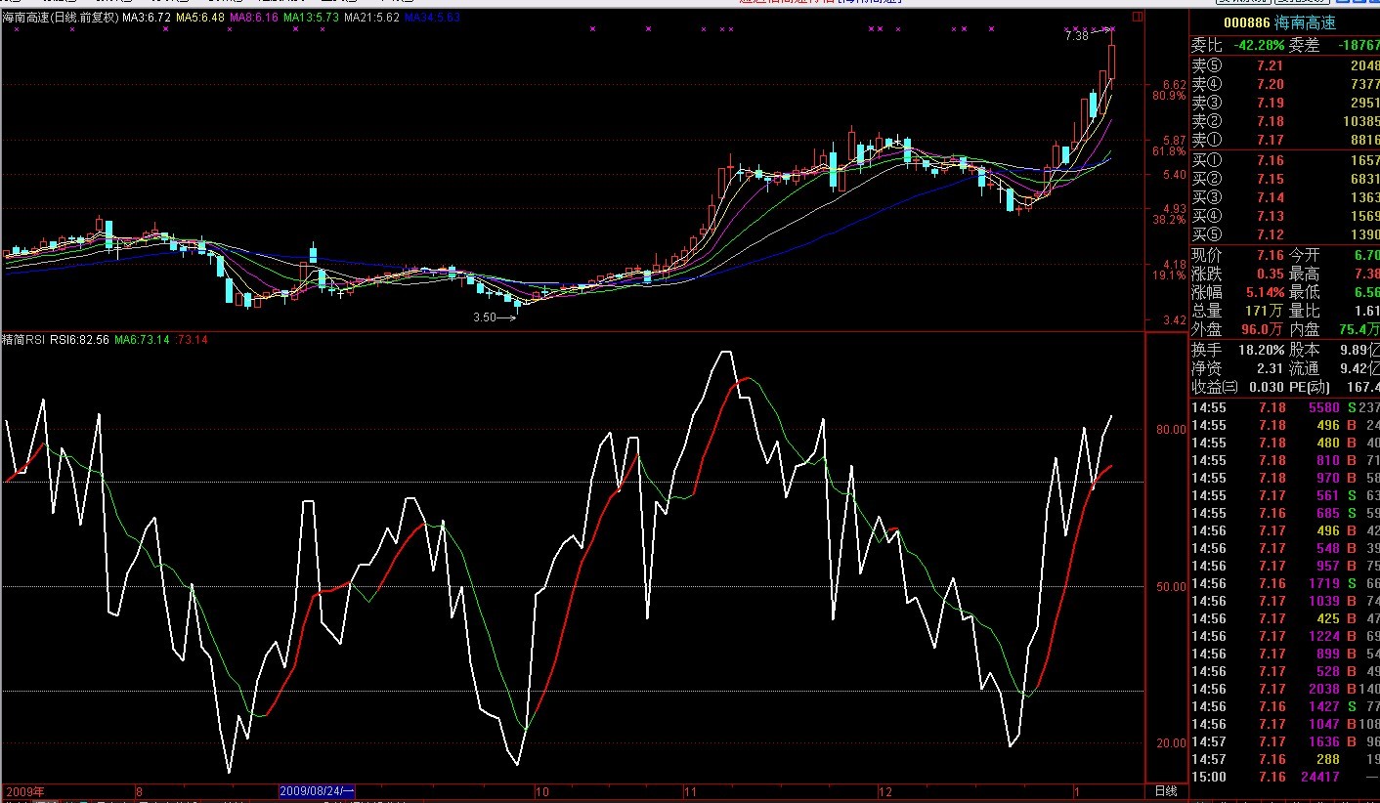Click the 日线 period button
Screen dimensions: 1380x803
click(1165, 790)
